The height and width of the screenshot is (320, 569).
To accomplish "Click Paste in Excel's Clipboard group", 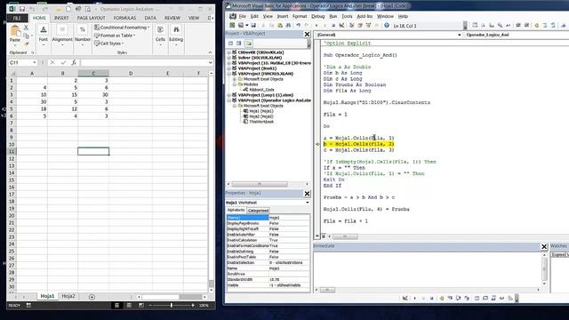I will pos(15,34).
